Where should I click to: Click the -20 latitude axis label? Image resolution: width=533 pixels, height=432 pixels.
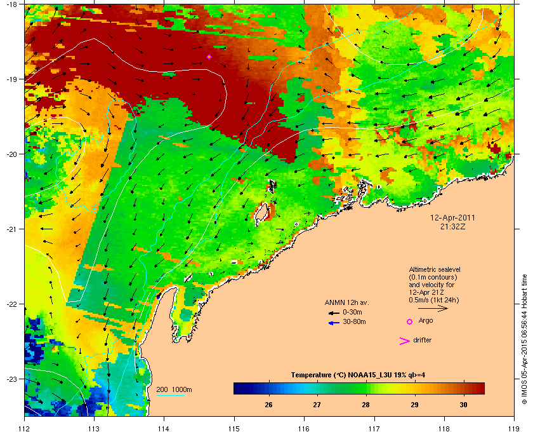tap(12, 154)
